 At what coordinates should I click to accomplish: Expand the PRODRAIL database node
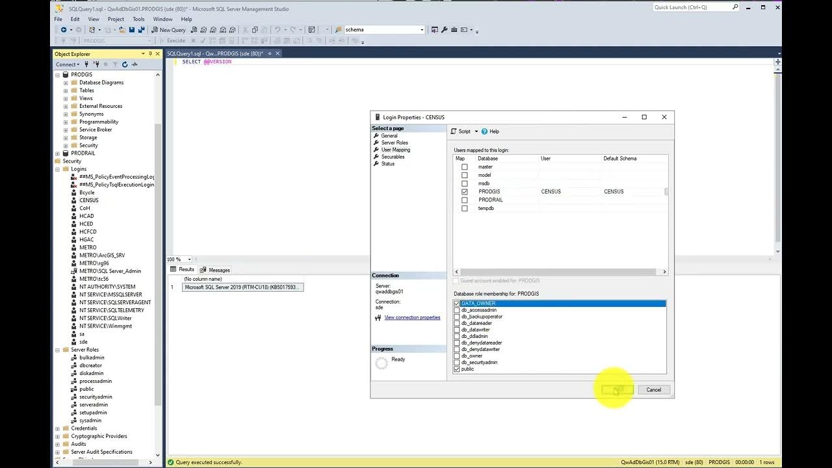[57, 153]
